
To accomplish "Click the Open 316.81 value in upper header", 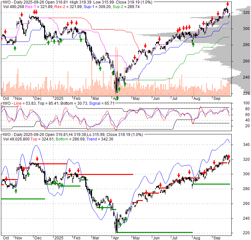I will (x=57, y=2).
